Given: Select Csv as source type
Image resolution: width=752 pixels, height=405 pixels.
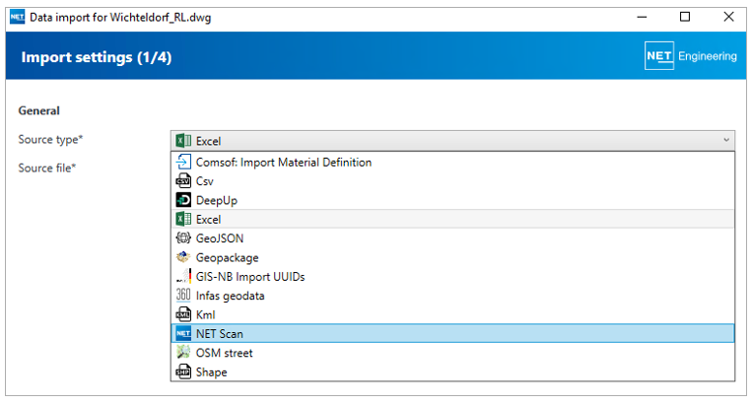Looking at the screenshot, I should (452, 181).
